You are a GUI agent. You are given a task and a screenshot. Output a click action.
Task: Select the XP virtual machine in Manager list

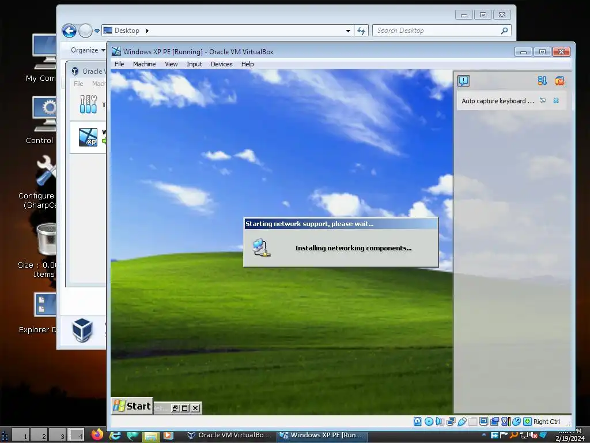[x=88, y=137]
